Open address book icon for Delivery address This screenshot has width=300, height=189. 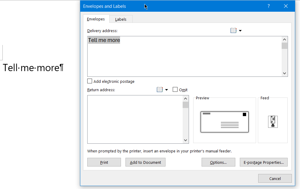pos(233,31)
